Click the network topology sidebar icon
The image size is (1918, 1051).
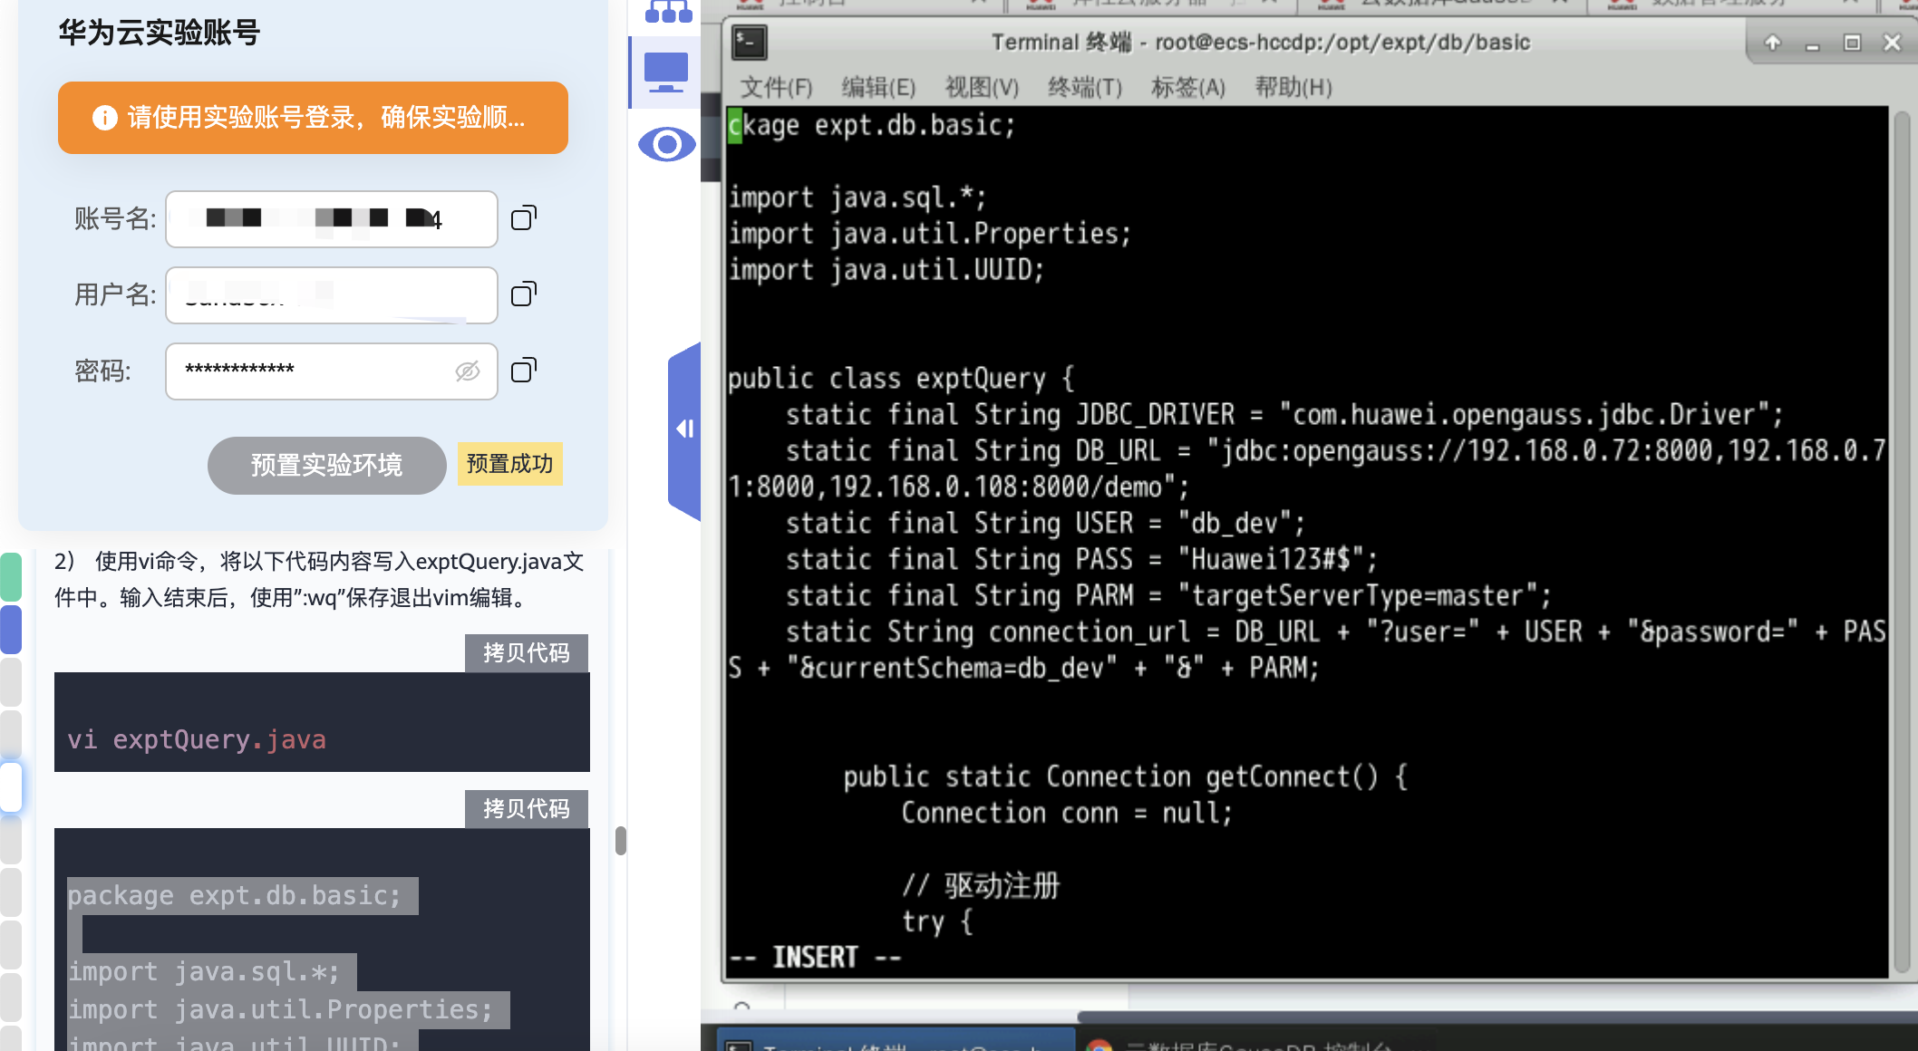point(668,11)
